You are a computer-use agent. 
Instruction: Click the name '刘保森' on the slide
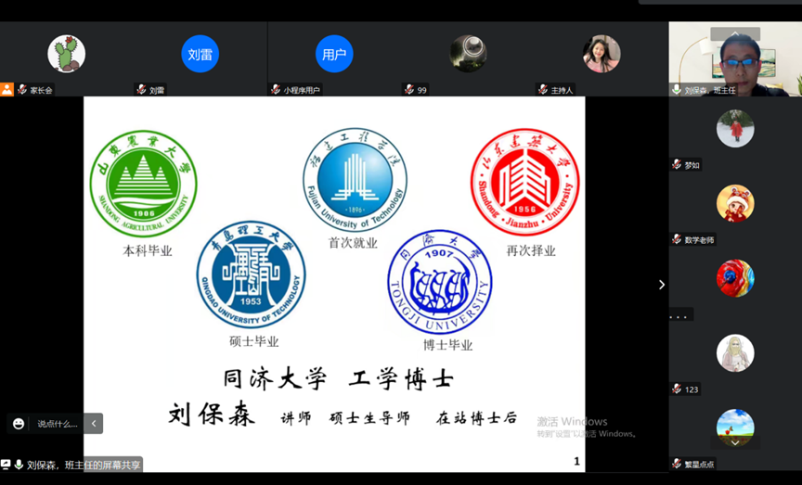click(x=212, y=414)
